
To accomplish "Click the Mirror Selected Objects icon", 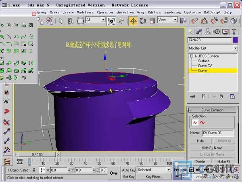I will click(x=183, y=21).
